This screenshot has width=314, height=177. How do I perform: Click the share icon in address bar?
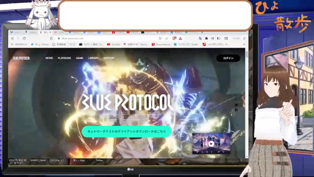click(x=166, y=38)
